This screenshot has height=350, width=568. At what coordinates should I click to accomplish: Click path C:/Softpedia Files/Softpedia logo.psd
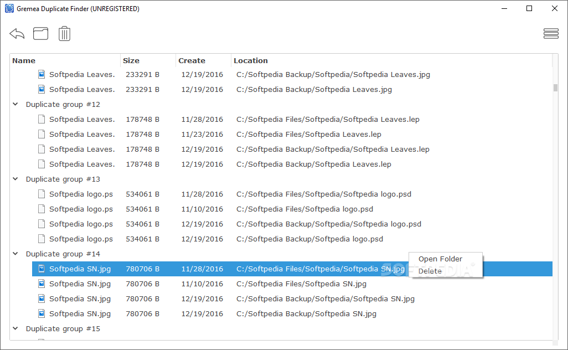pyautogui.click(x=304, y=209)
